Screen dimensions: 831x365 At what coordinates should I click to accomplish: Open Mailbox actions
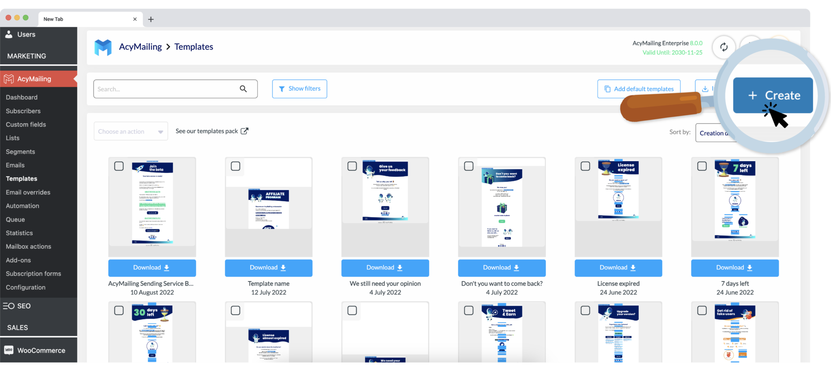pos(28,246)
